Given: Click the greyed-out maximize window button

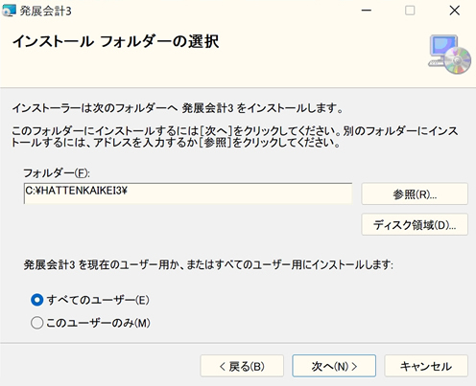Looking at the screenshot, I should tap(410, 11).
